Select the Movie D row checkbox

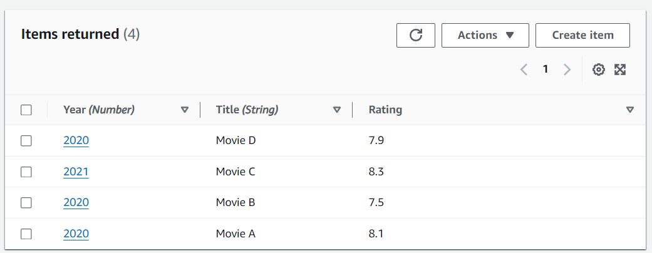click(x=26, y=141)
